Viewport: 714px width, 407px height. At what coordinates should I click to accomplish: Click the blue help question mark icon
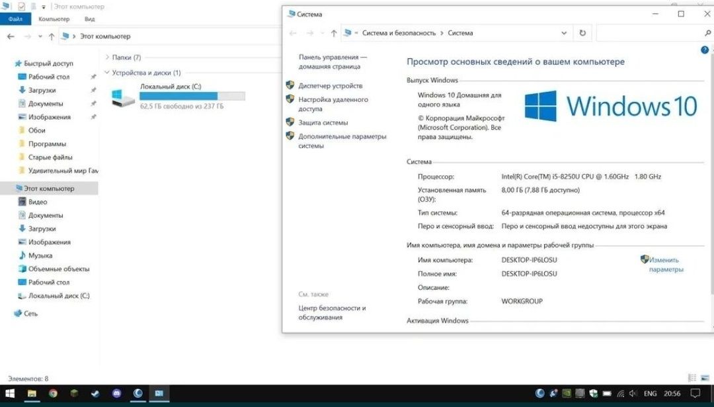click(x=705, y=50)
